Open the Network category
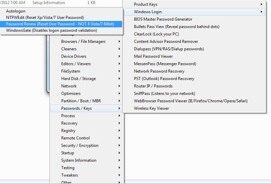Viewport: 271px width, 184px height. pos(86,86)
